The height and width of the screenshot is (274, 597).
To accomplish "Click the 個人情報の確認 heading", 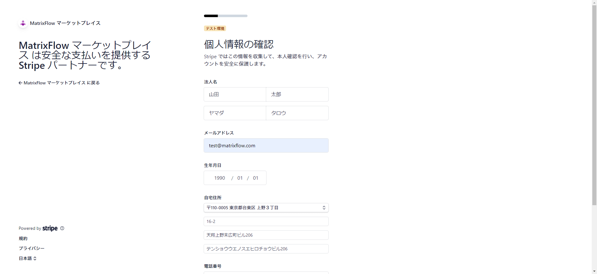I will pos(239,44).
